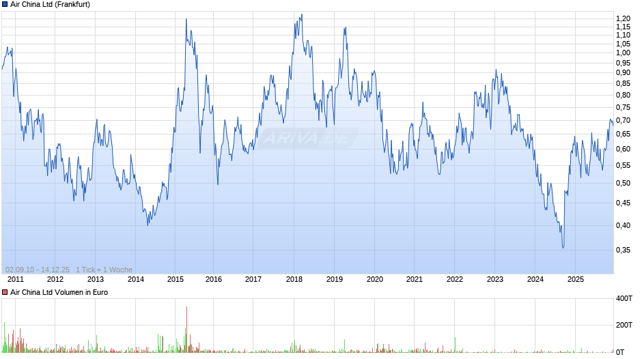Click the 0,45 price axis value
This screenshot has height=359, width=642.
click(x=623, y=203)
